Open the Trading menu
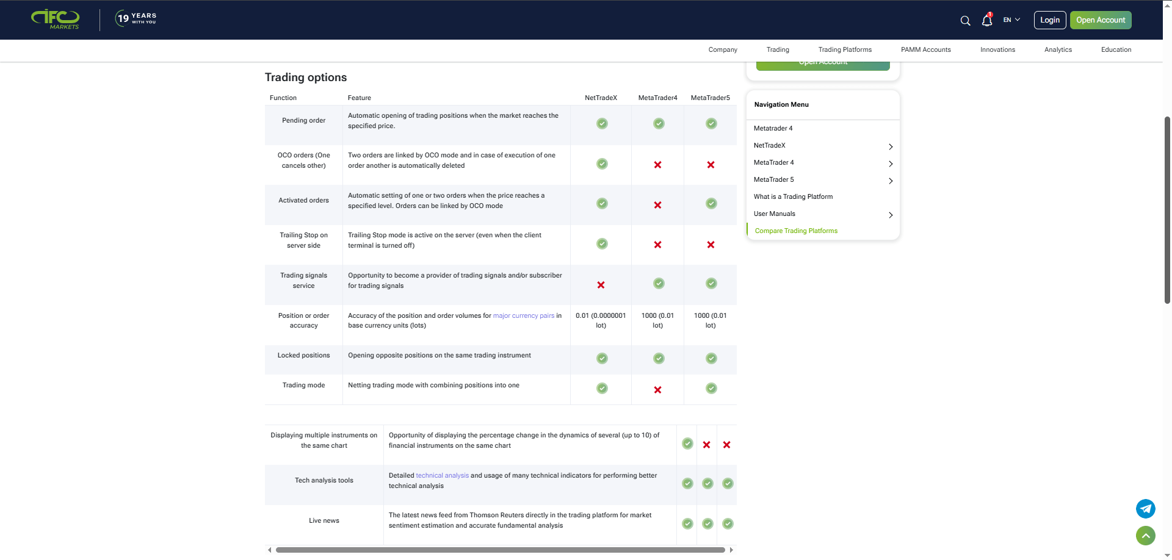The width and height of the screenshot is (1172, 560). (x=778, y=50)
